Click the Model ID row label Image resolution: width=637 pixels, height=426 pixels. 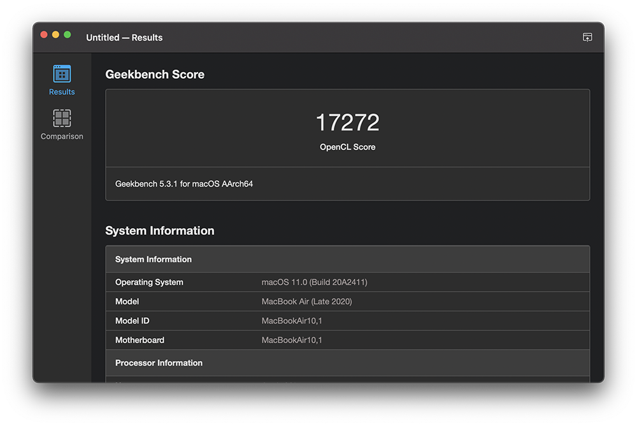[132, 321]
